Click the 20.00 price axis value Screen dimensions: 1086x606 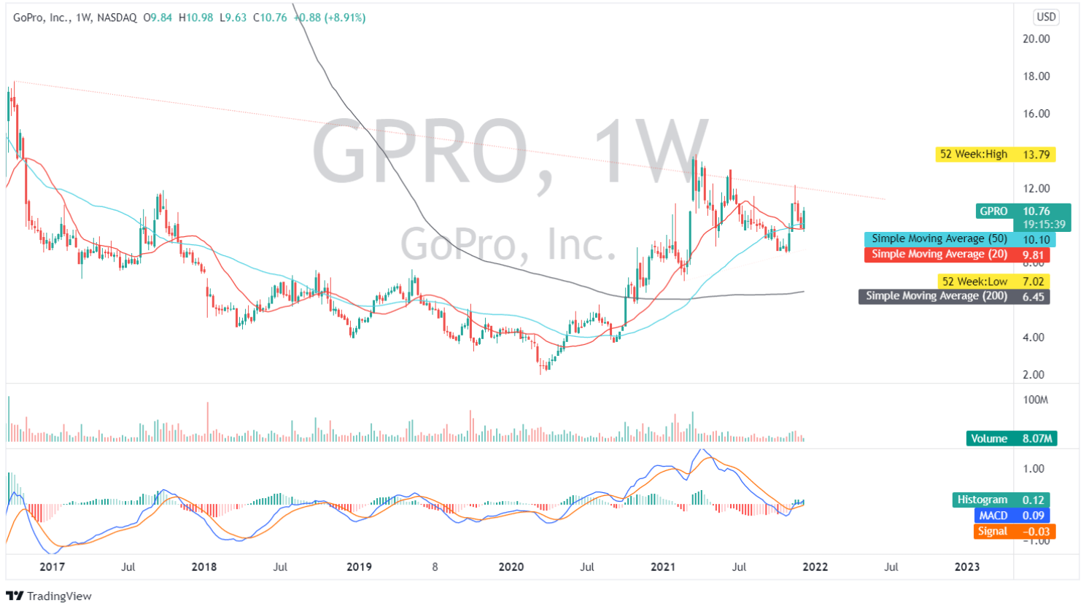[x=1036, y=39]
